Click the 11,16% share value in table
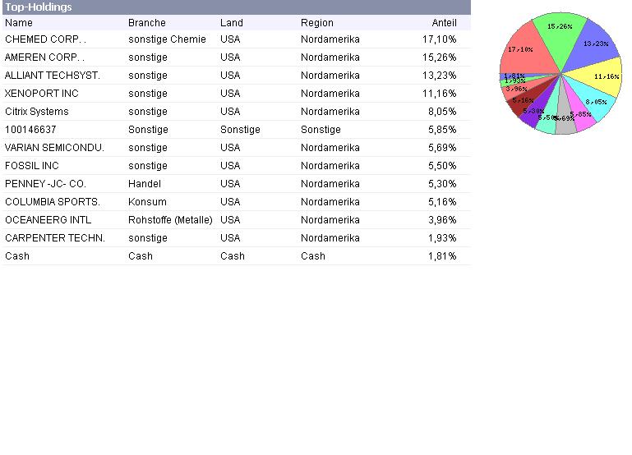This screenshot has height=455, width=632. [440, 94]
